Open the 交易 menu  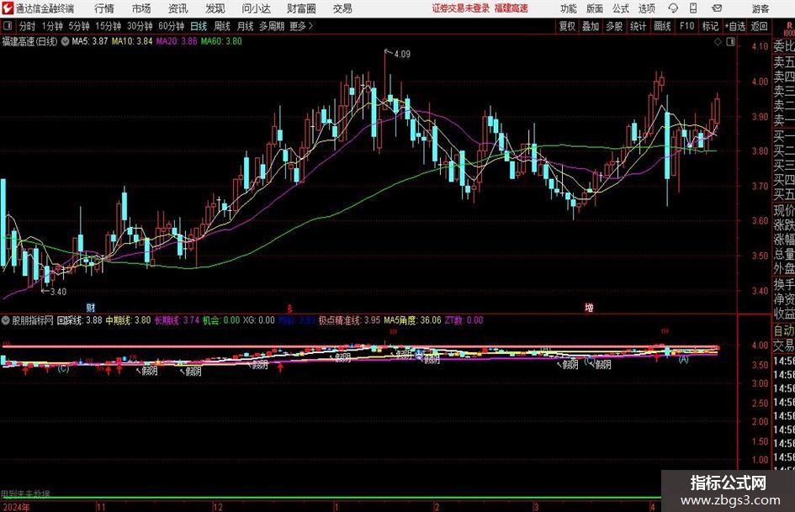pos(342,8)
